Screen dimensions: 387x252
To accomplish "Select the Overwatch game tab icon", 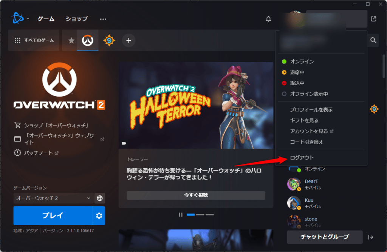I will point(88,40).
